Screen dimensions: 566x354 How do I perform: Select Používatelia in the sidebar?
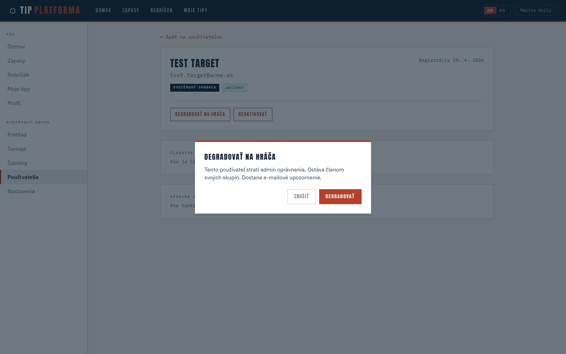(23, 177)
